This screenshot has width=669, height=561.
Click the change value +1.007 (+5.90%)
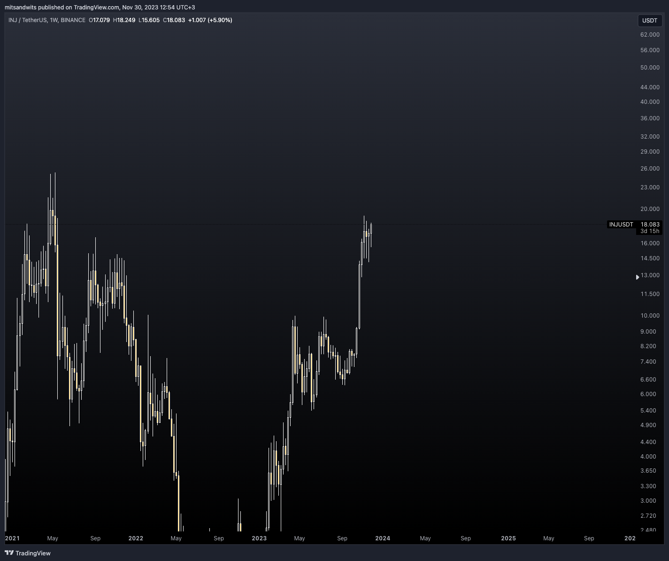coord(210,20)
